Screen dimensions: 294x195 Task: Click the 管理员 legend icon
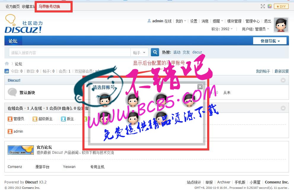coord(10,119)
